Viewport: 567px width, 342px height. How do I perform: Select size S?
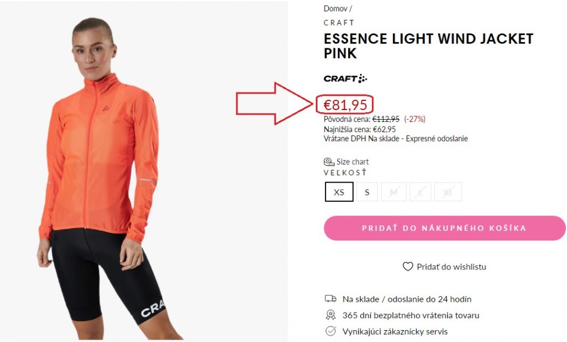(366, 192)
